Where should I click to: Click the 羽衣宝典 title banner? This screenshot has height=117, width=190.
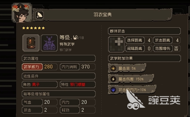(102, 15)
